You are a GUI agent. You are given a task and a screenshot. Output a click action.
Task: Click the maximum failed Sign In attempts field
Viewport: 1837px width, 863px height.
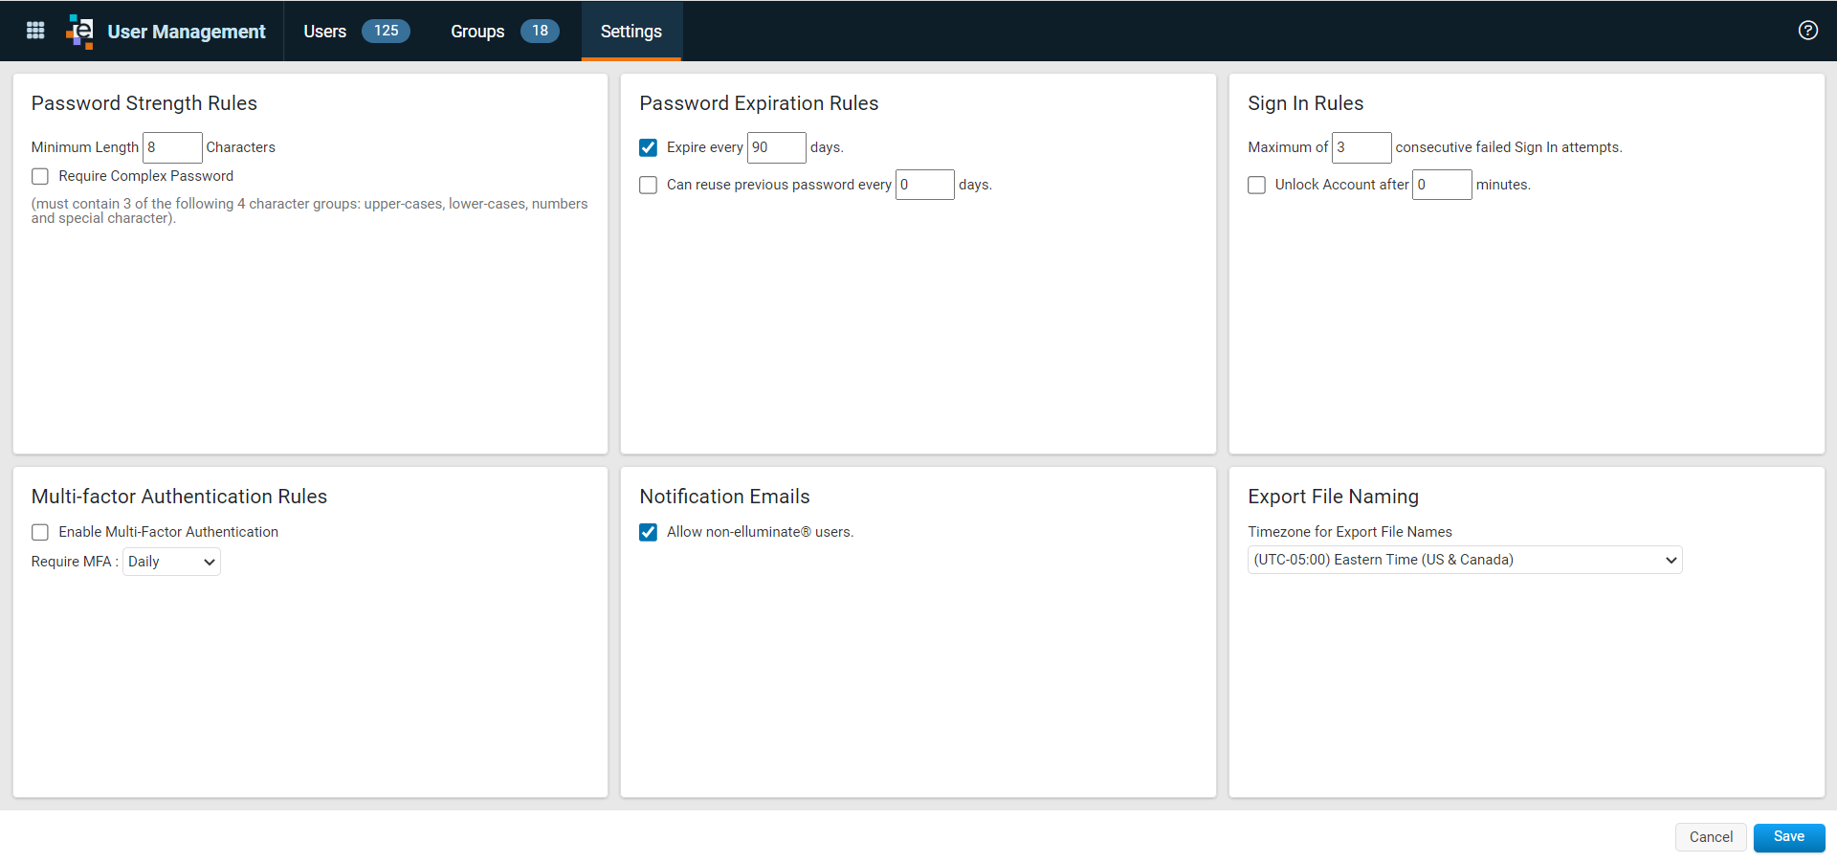pyautogui.click(x=1361, y=147)
